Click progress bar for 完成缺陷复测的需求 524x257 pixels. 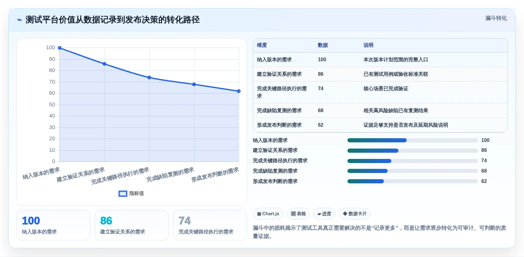412,171
